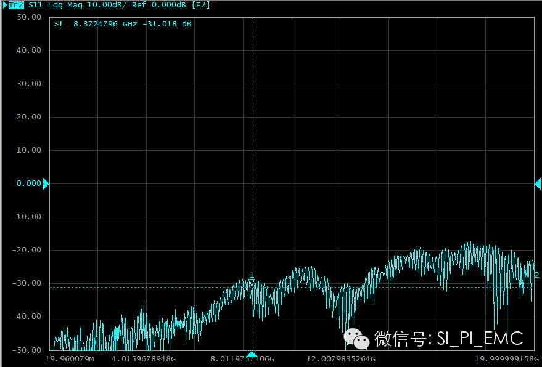Click the left reference level triangle
This screenshot has height=367, width=542.
pyautogui.click(x=46, y=183)
